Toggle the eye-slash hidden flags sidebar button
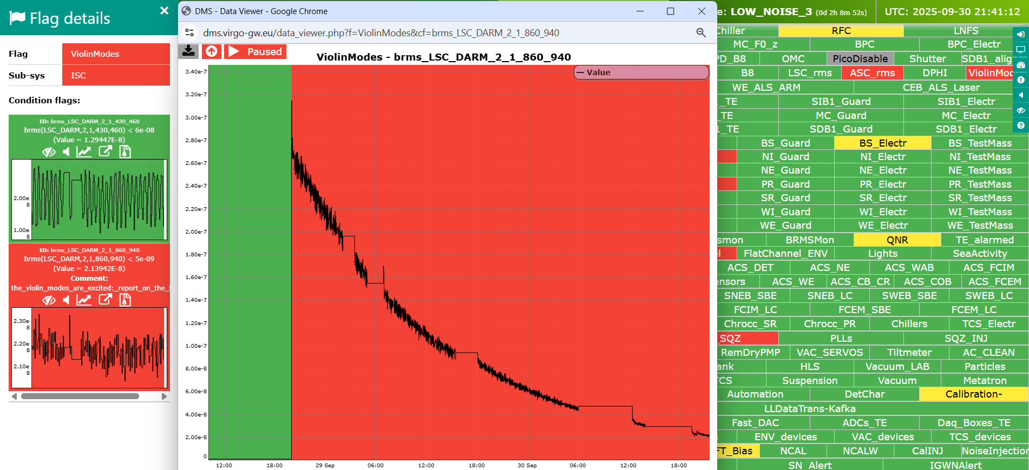Viewport: 1029px width, 470px height. 1020,110
